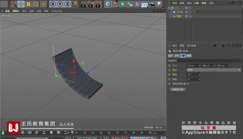Add a camera object
The width and height of the screenshot is (243, 139).
pos(152,4)
